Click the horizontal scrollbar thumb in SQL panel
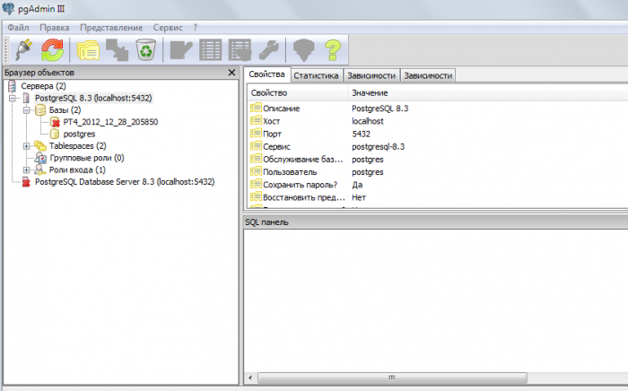Screen dimensions: 628x391 (392, 378)
